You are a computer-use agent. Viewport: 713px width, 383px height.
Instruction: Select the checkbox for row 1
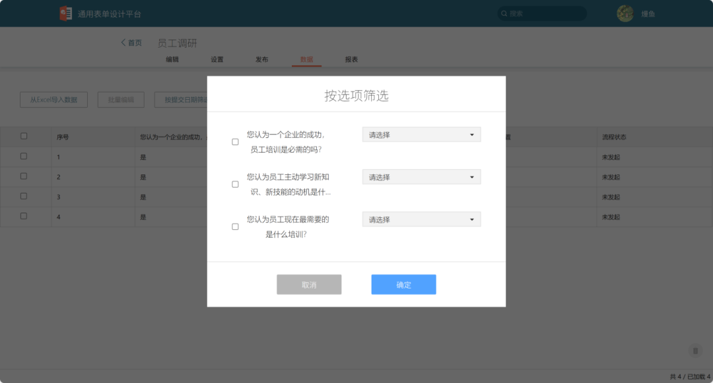[24, 157]
